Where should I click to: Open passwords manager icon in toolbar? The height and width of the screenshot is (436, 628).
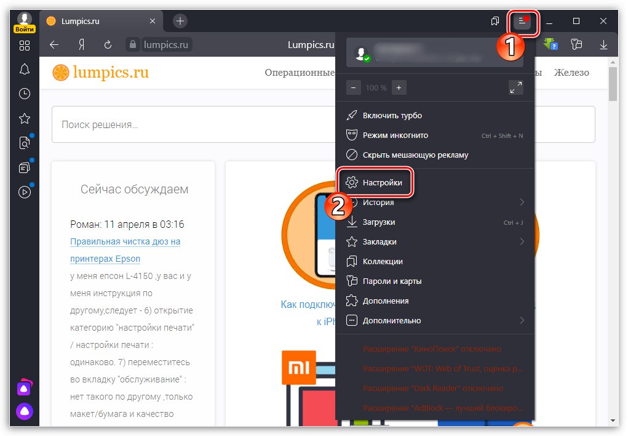(x=576, y=44)
